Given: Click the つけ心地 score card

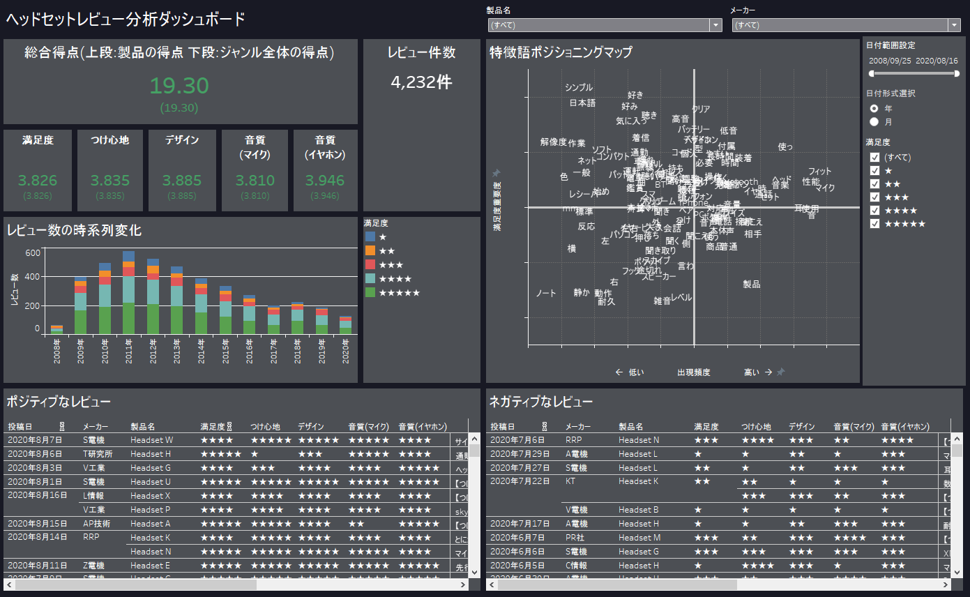Looking at the screenshot, I should coord(110,170).
